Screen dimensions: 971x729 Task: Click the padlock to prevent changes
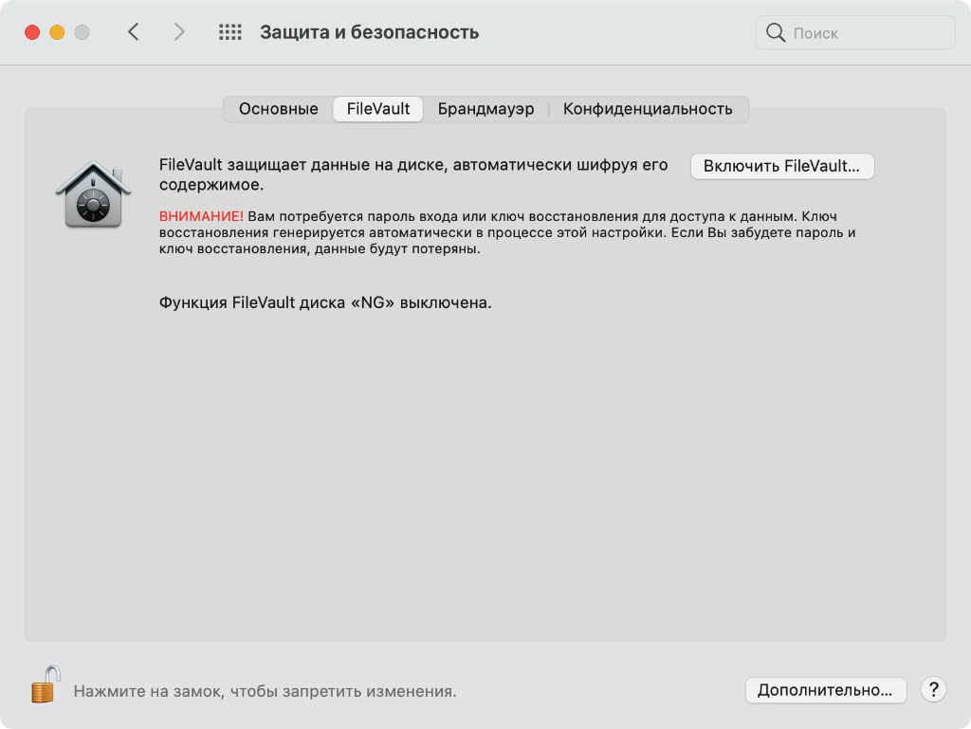click(x=44, y=683)
